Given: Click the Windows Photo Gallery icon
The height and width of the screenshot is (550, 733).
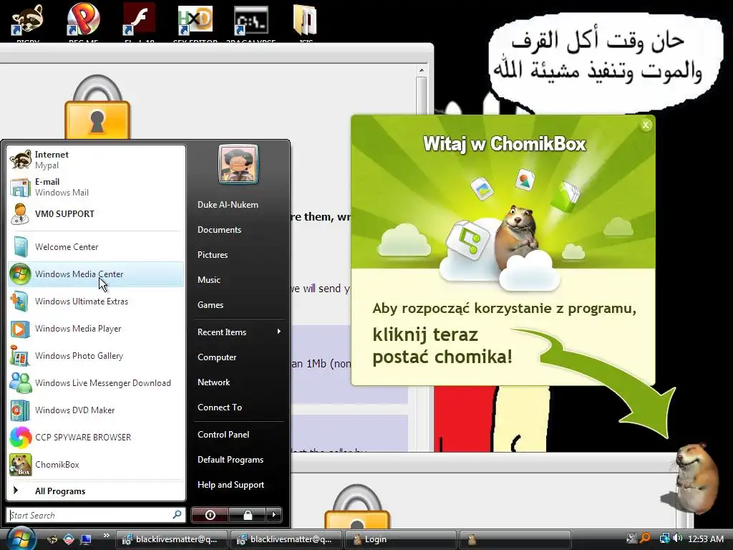Looking at the screenshot, I should pos(19,356).
